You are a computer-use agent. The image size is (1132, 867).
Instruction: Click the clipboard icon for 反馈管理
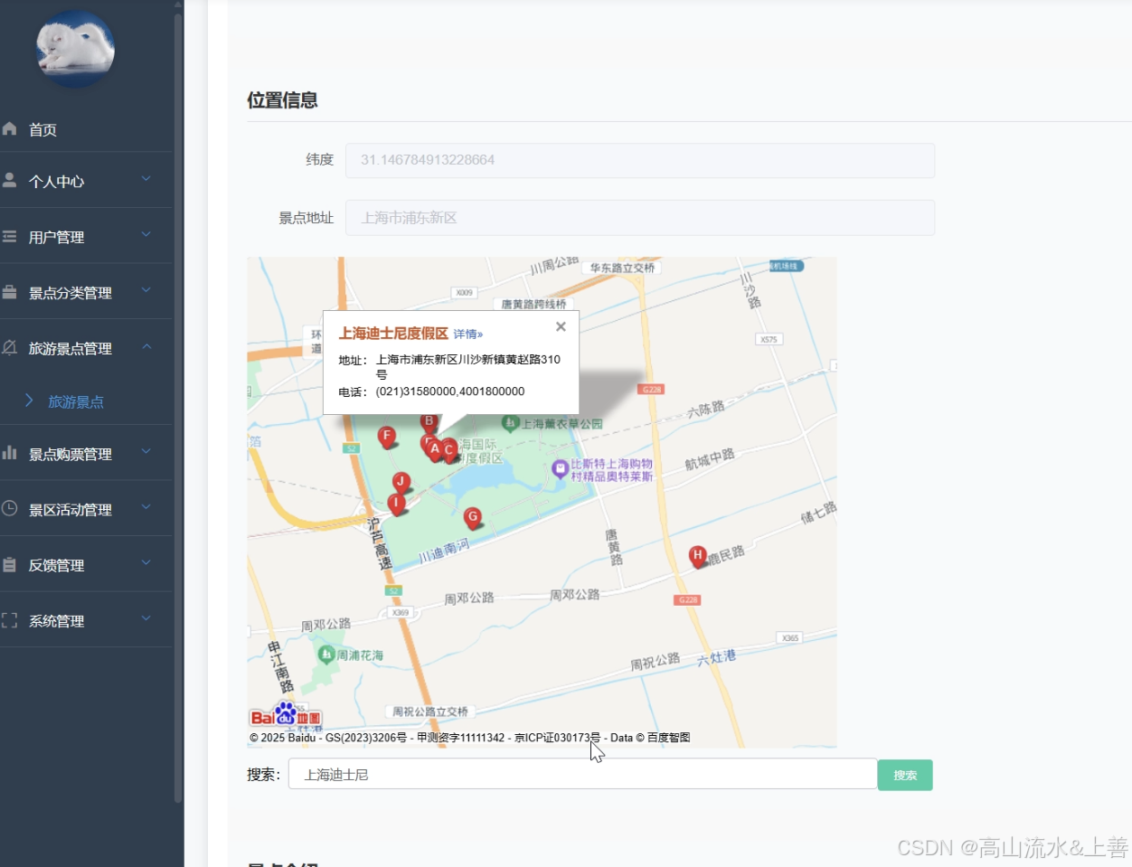[x=9, y=564]
